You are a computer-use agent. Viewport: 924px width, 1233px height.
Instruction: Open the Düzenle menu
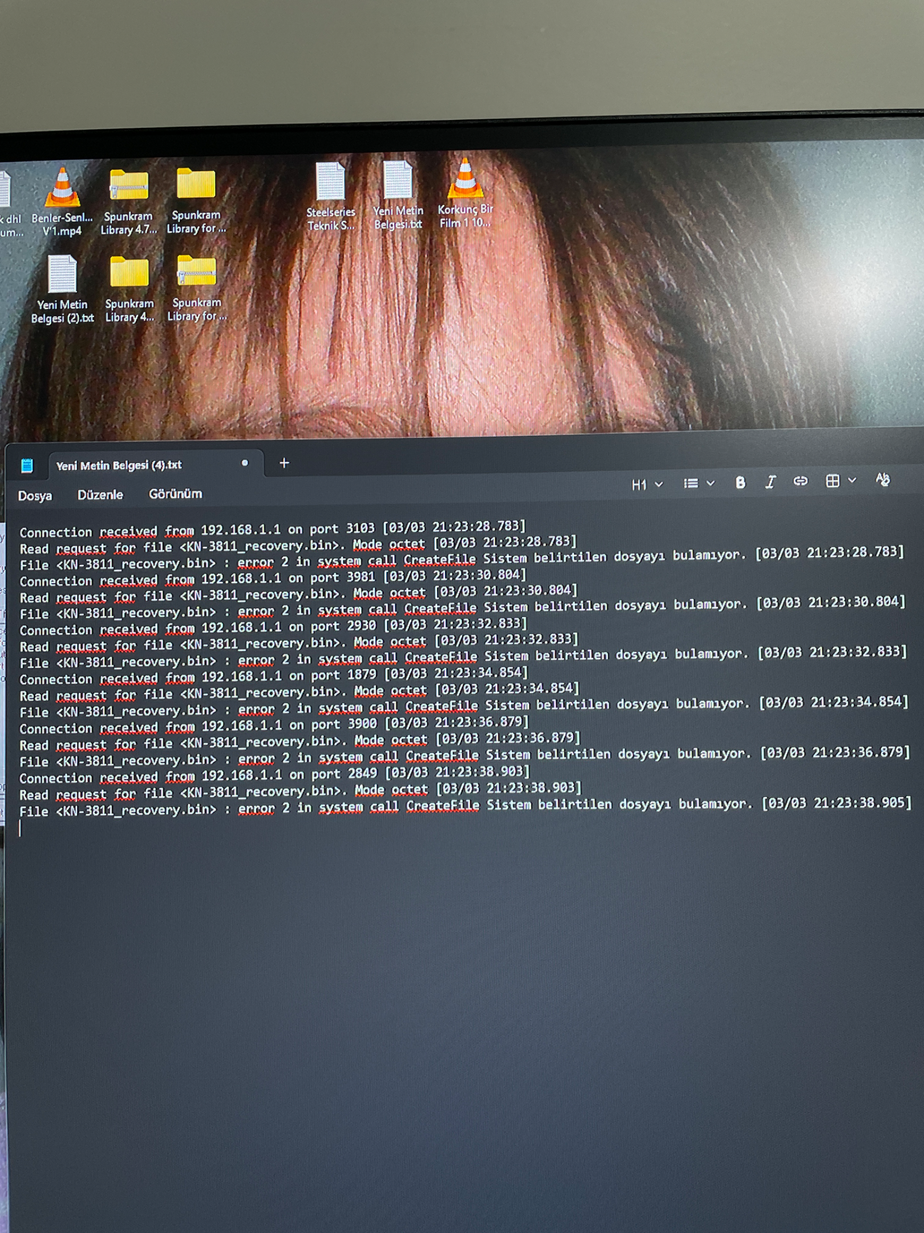pyautogui.click(x=100, y=494)
